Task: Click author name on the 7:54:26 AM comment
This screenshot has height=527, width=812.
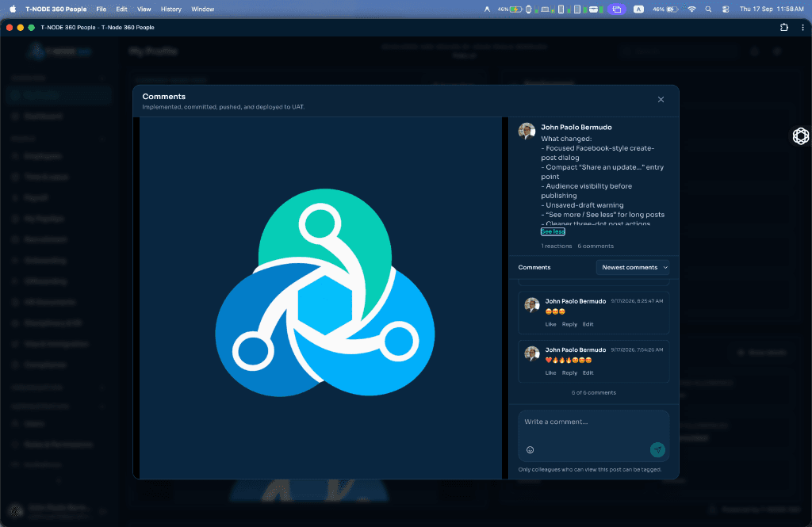Action: 576,349
